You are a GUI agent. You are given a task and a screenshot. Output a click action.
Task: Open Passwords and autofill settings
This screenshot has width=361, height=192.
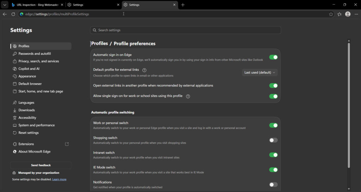(41, 54)
